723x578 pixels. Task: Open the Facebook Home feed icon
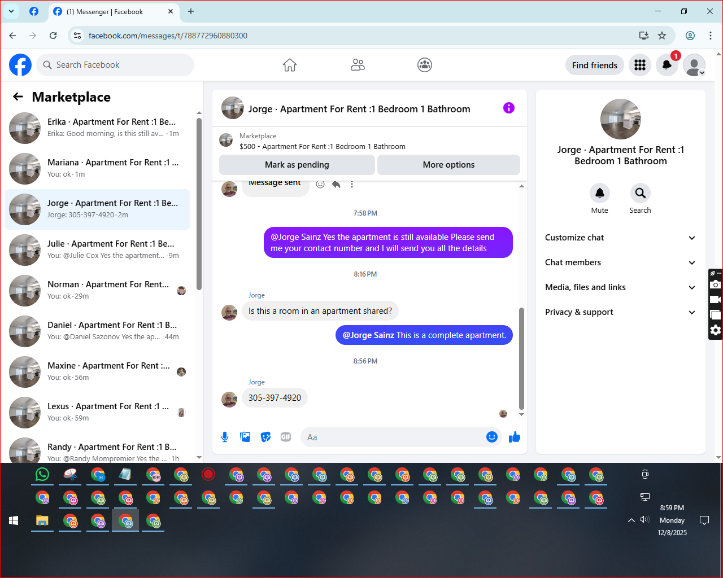pos(290,65)
